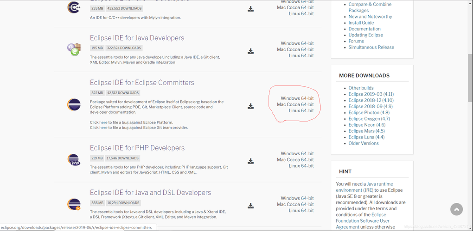Click the 17,546 DOWNLOADS badge
Screen dimensions: 473x231
[x=123, y=158]
